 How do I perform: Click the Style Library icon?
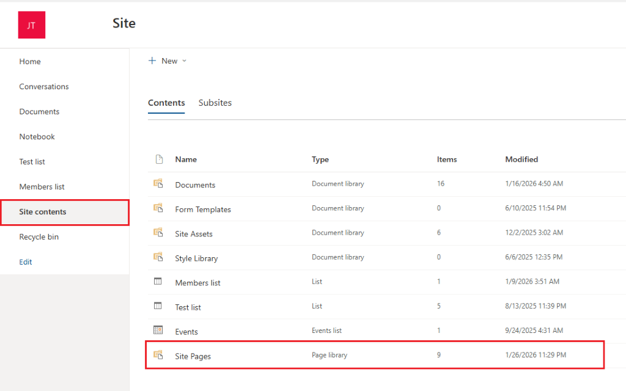pos(158,257)
